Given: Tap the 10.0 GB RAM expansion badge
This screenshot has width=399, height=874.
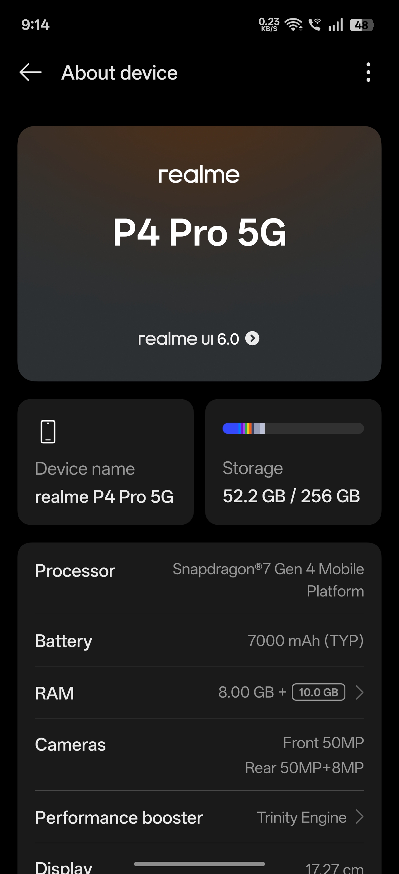Looking at the screenshot, I should (x=318, y=692).
